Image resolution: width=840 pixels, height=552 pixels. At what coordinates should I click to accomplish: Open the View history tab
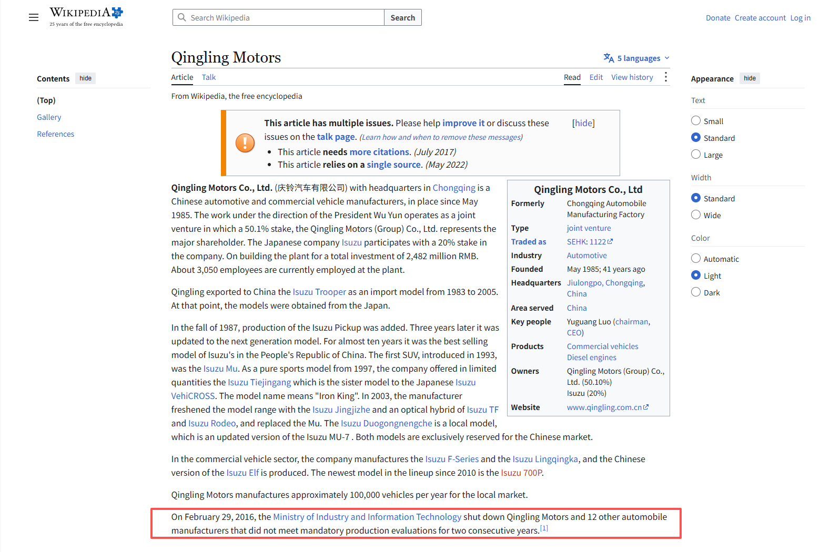pyautogui.click(x=632, y=77)
